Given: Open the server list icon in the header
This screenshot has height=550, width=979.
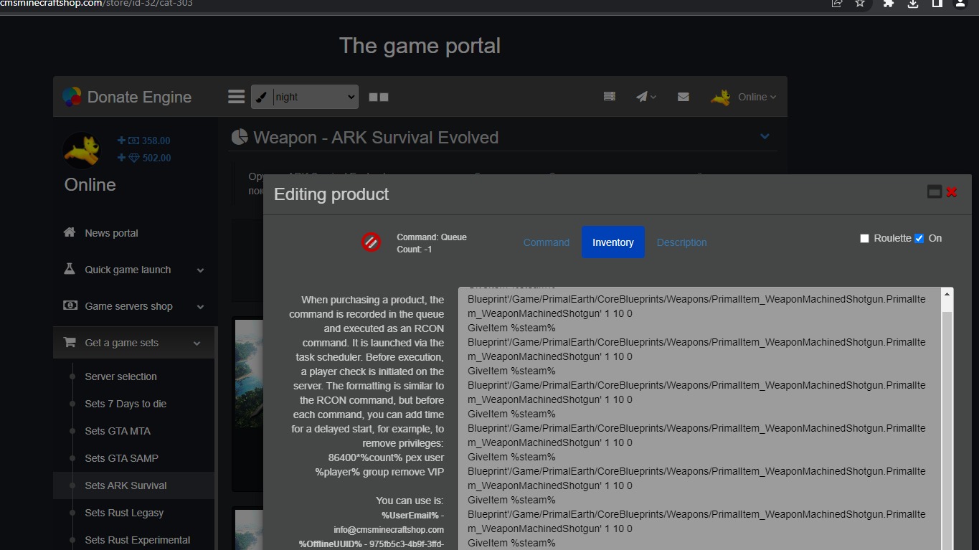Looking at the screenshot, I should pos(609,96).
